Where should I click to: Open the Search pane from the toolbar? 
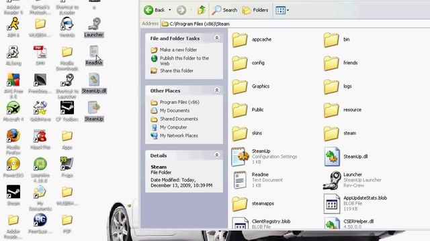click(224, 10)
